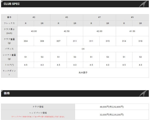This screenshot has width=150, height=120.
Task: Select the #7 column header
Action: 99,17
